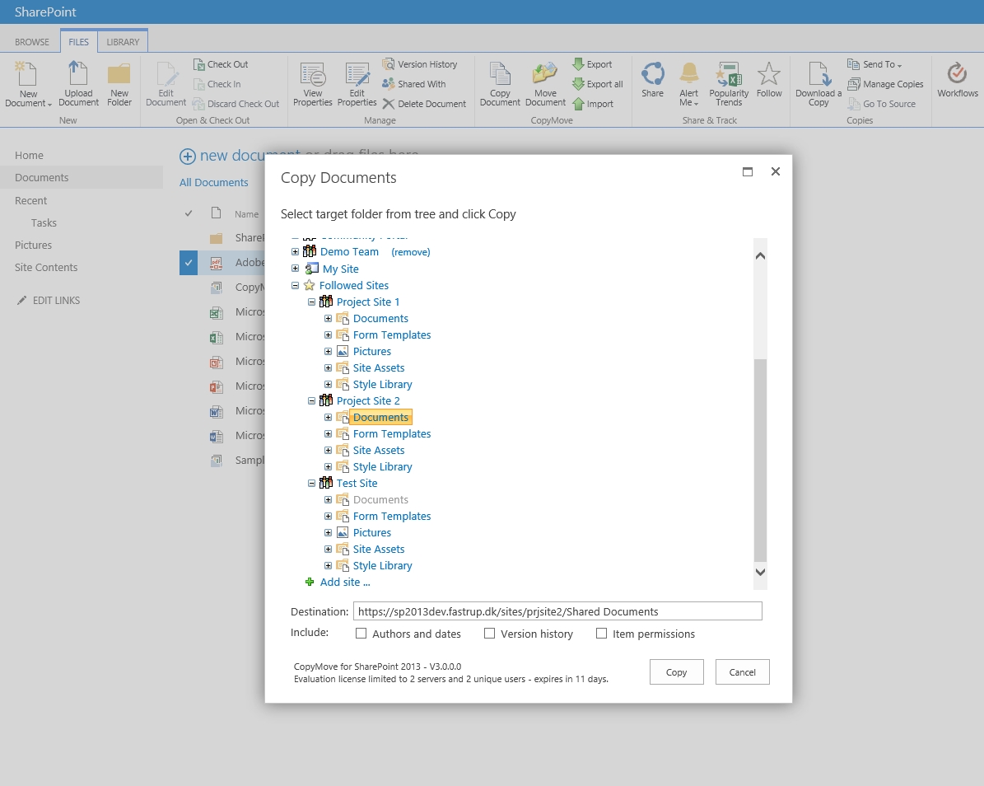Viewport: 984px width, 786px height.
Task: Switch to the FILES ribbon tab
Action: [x=78, y=42]
